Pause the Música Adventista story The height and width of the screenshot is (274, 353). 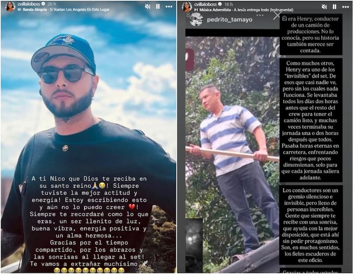(335, 7)
